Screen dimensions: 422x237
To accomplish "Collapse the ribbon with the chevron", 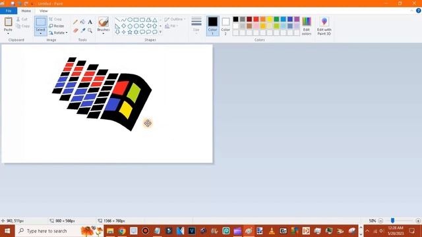I will tap(411, 11).
